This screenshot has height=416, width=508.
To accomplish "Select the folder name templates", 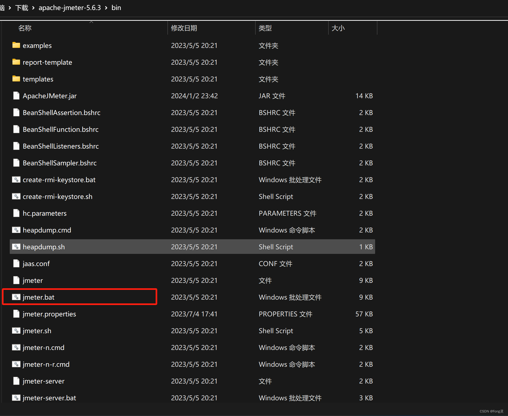I will (x=38, y=79).
